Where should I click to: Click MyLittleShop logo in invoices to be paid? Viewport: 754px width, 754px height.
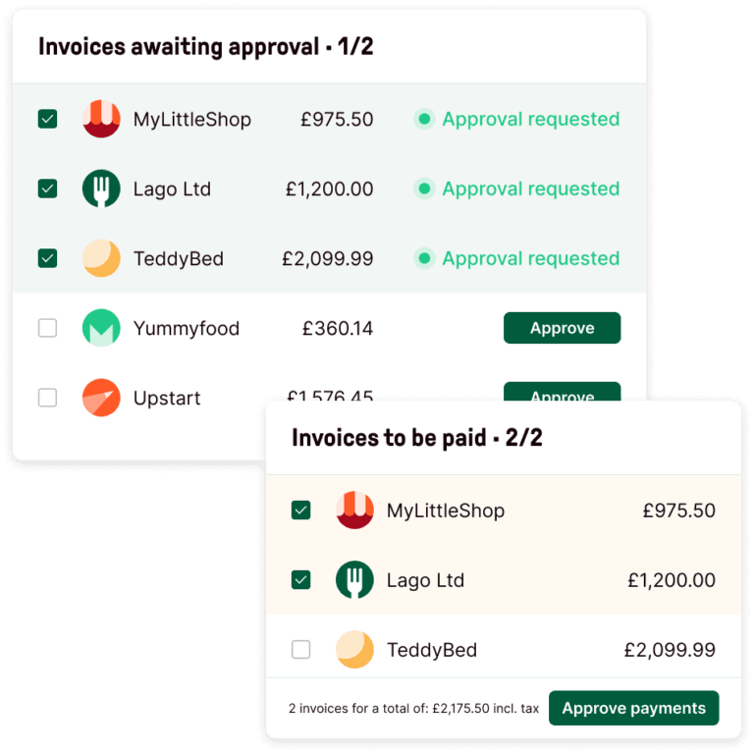tap(354, 511)
